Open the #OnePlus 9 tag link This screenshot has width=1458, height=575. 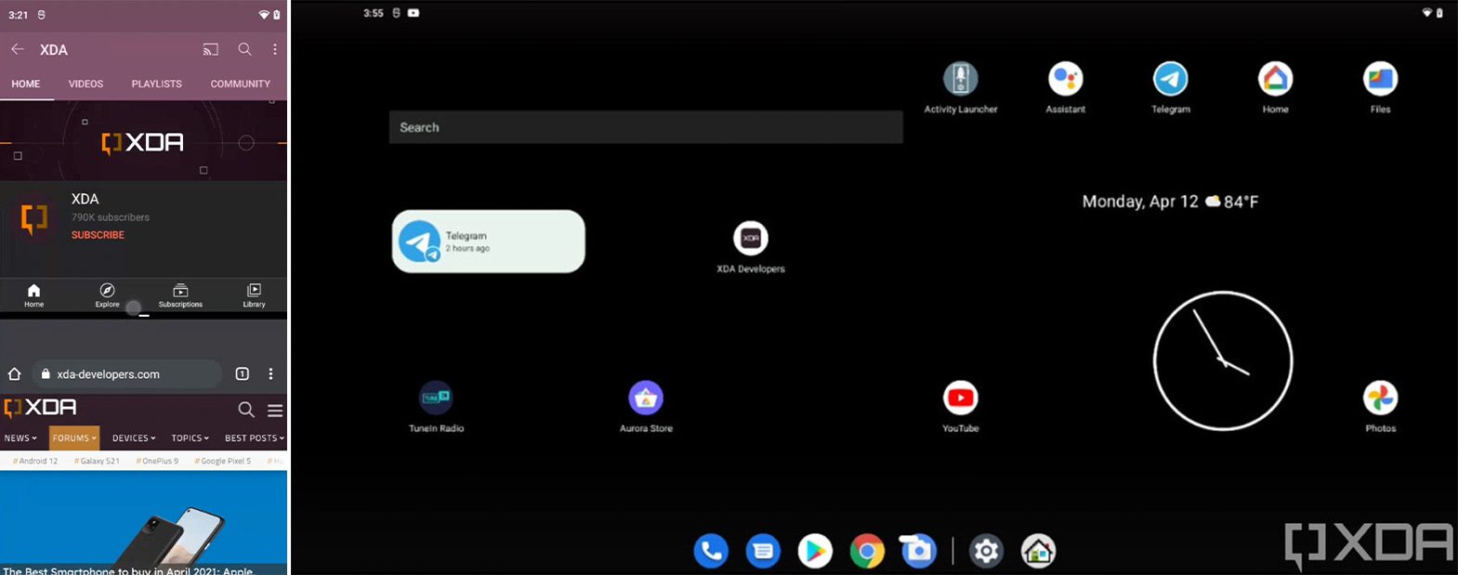[x=157, y=461]
